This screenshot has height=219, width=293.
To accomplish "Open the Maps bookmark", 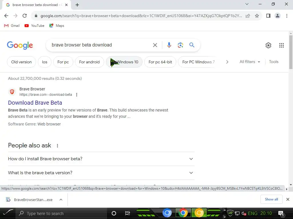I will [57, 26].
